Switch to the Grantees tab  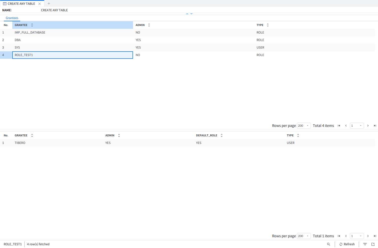point(12,18)
